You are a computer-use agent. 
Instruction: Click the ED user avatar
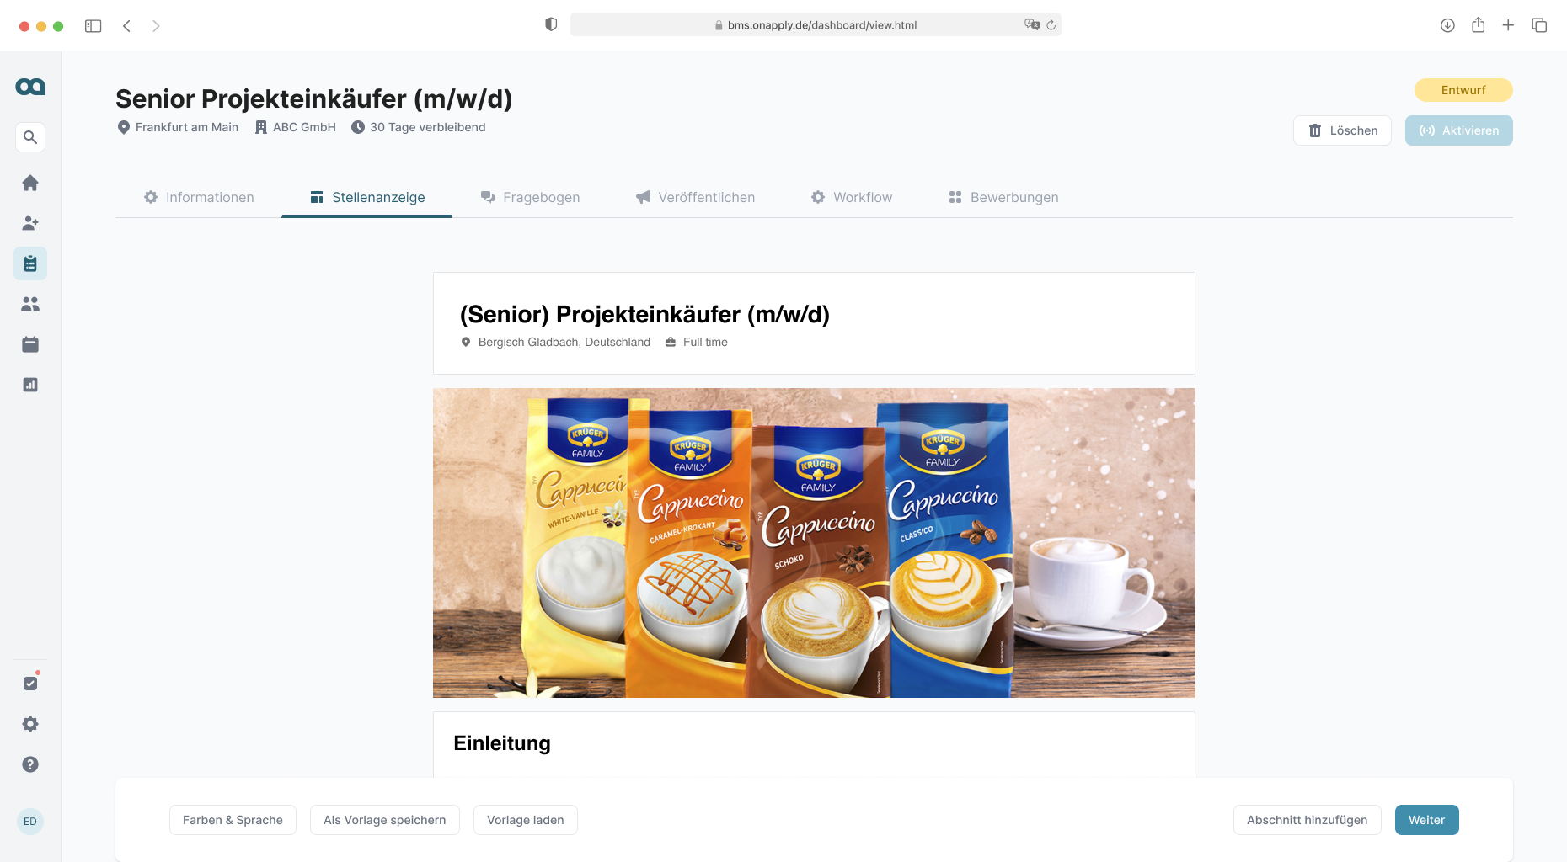point(30,822)
